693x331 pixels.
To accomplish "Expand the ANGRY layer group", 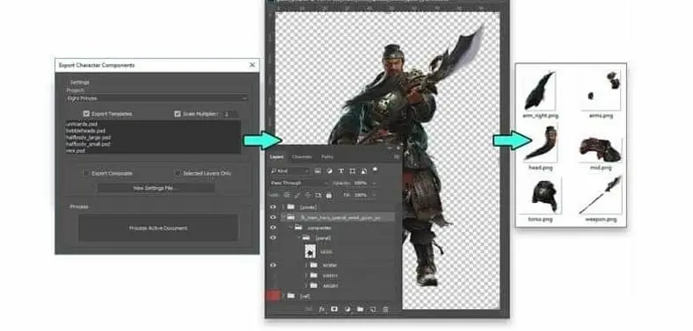I will coord(306,286).
